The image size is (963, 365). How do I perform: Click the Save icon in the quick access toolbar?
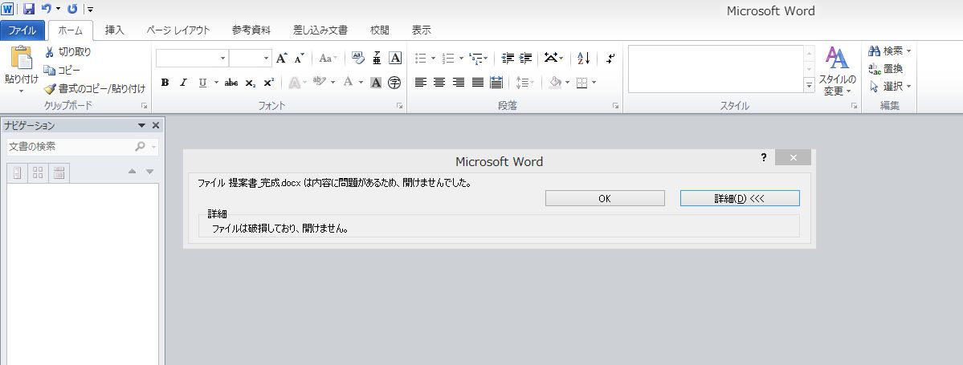pyautogui.click(x=28, y=9)
